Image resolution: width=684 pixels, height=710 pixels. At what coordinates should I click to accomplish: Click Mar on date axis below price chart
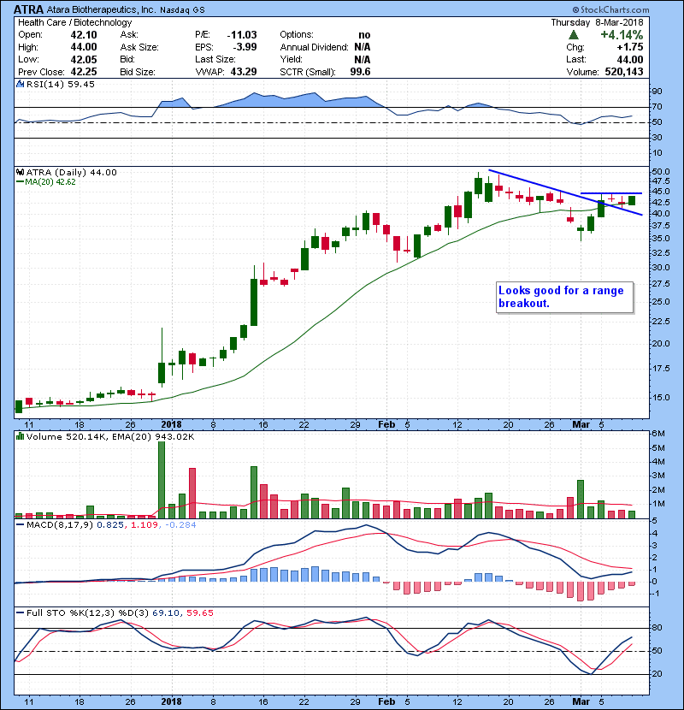[x=581, y=425]
